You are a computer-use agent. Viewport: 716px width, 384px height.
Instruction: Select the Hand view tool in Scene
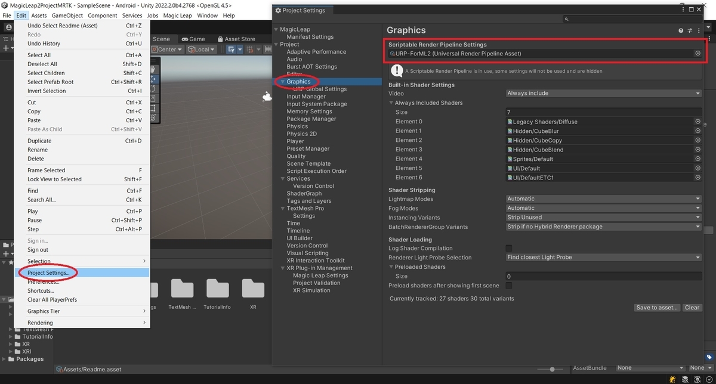click(x=154, y=69)
